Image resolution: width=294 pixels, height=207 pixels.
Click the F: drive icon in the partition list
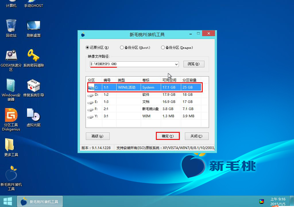click(x=90, y=109)
